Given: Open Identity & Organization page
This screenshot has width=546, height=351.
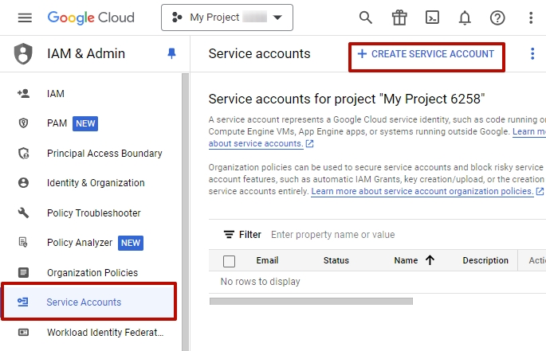Looking at the screenshot, I should [x=96, y=183].
